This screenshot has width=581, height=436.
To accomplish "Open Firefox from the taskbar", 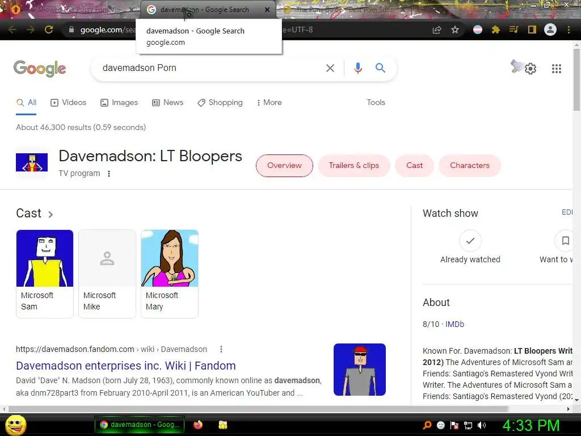I will [198, 425].
